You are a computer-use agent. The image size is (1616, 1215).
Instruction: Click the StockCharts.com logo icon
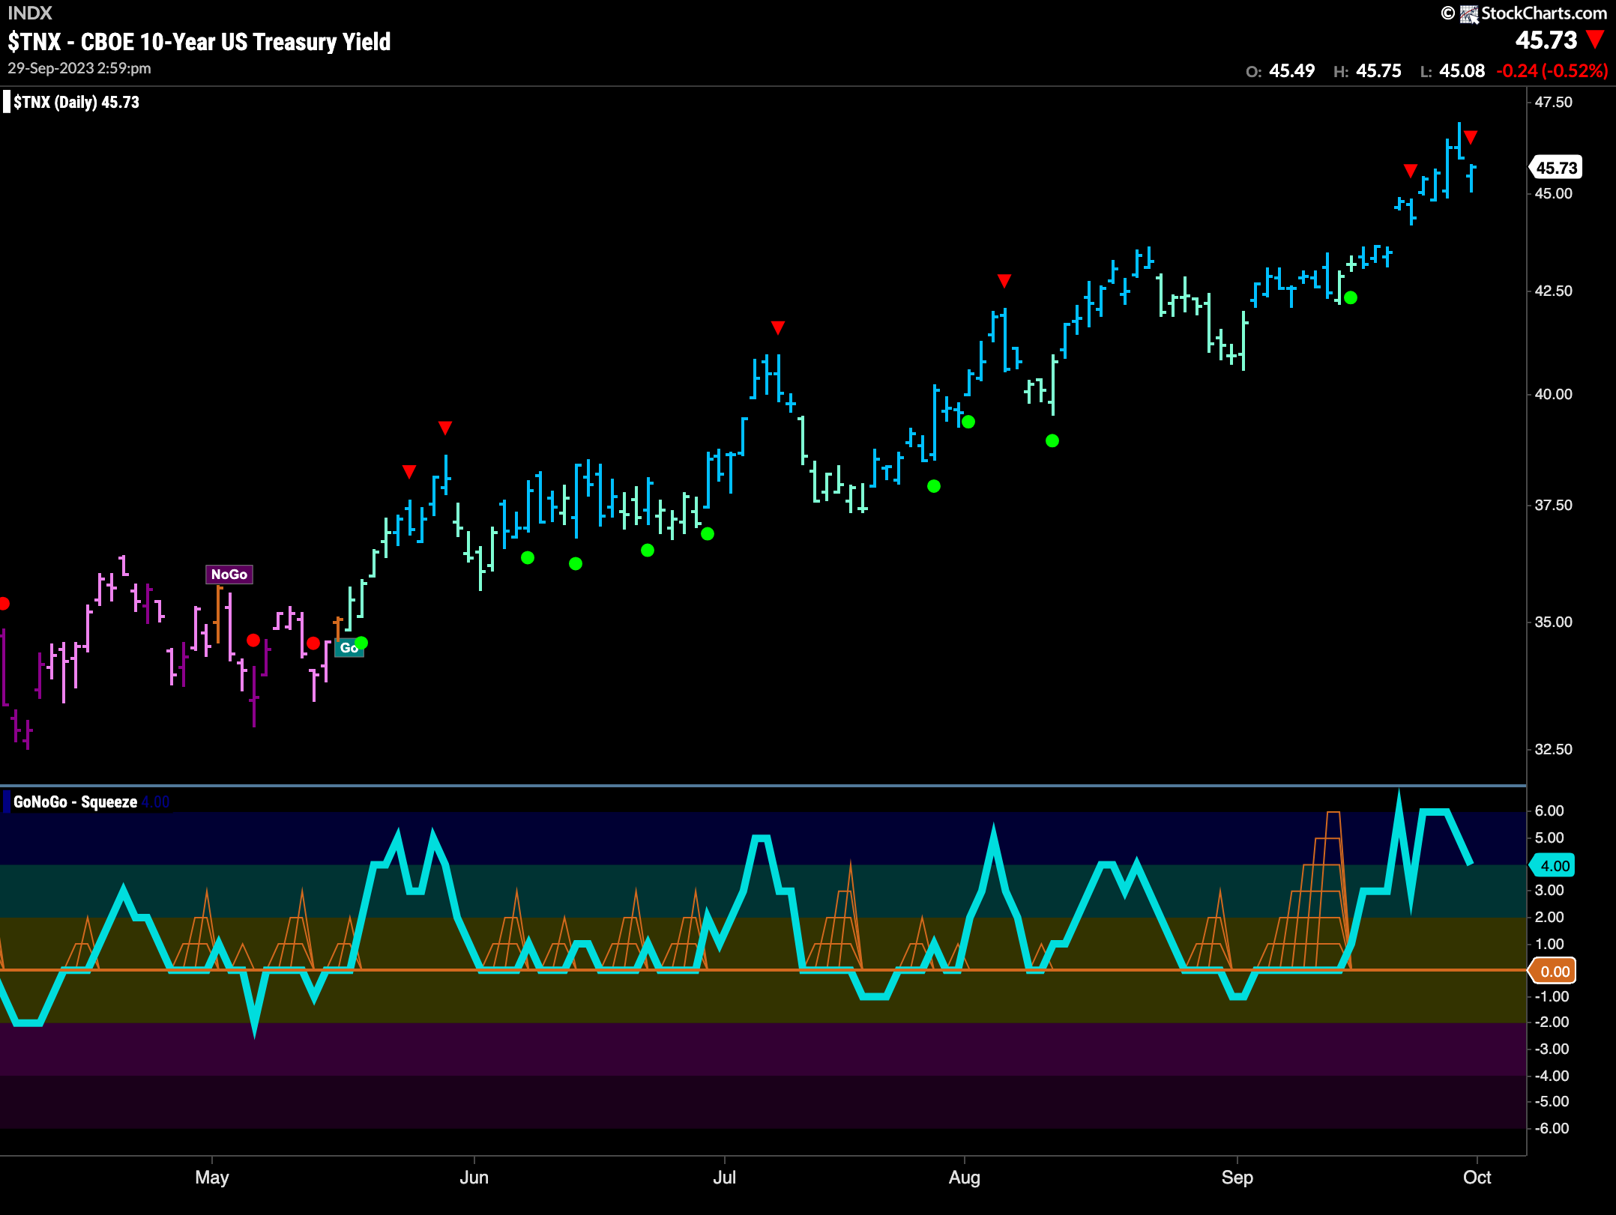[x=1468, y=13]
